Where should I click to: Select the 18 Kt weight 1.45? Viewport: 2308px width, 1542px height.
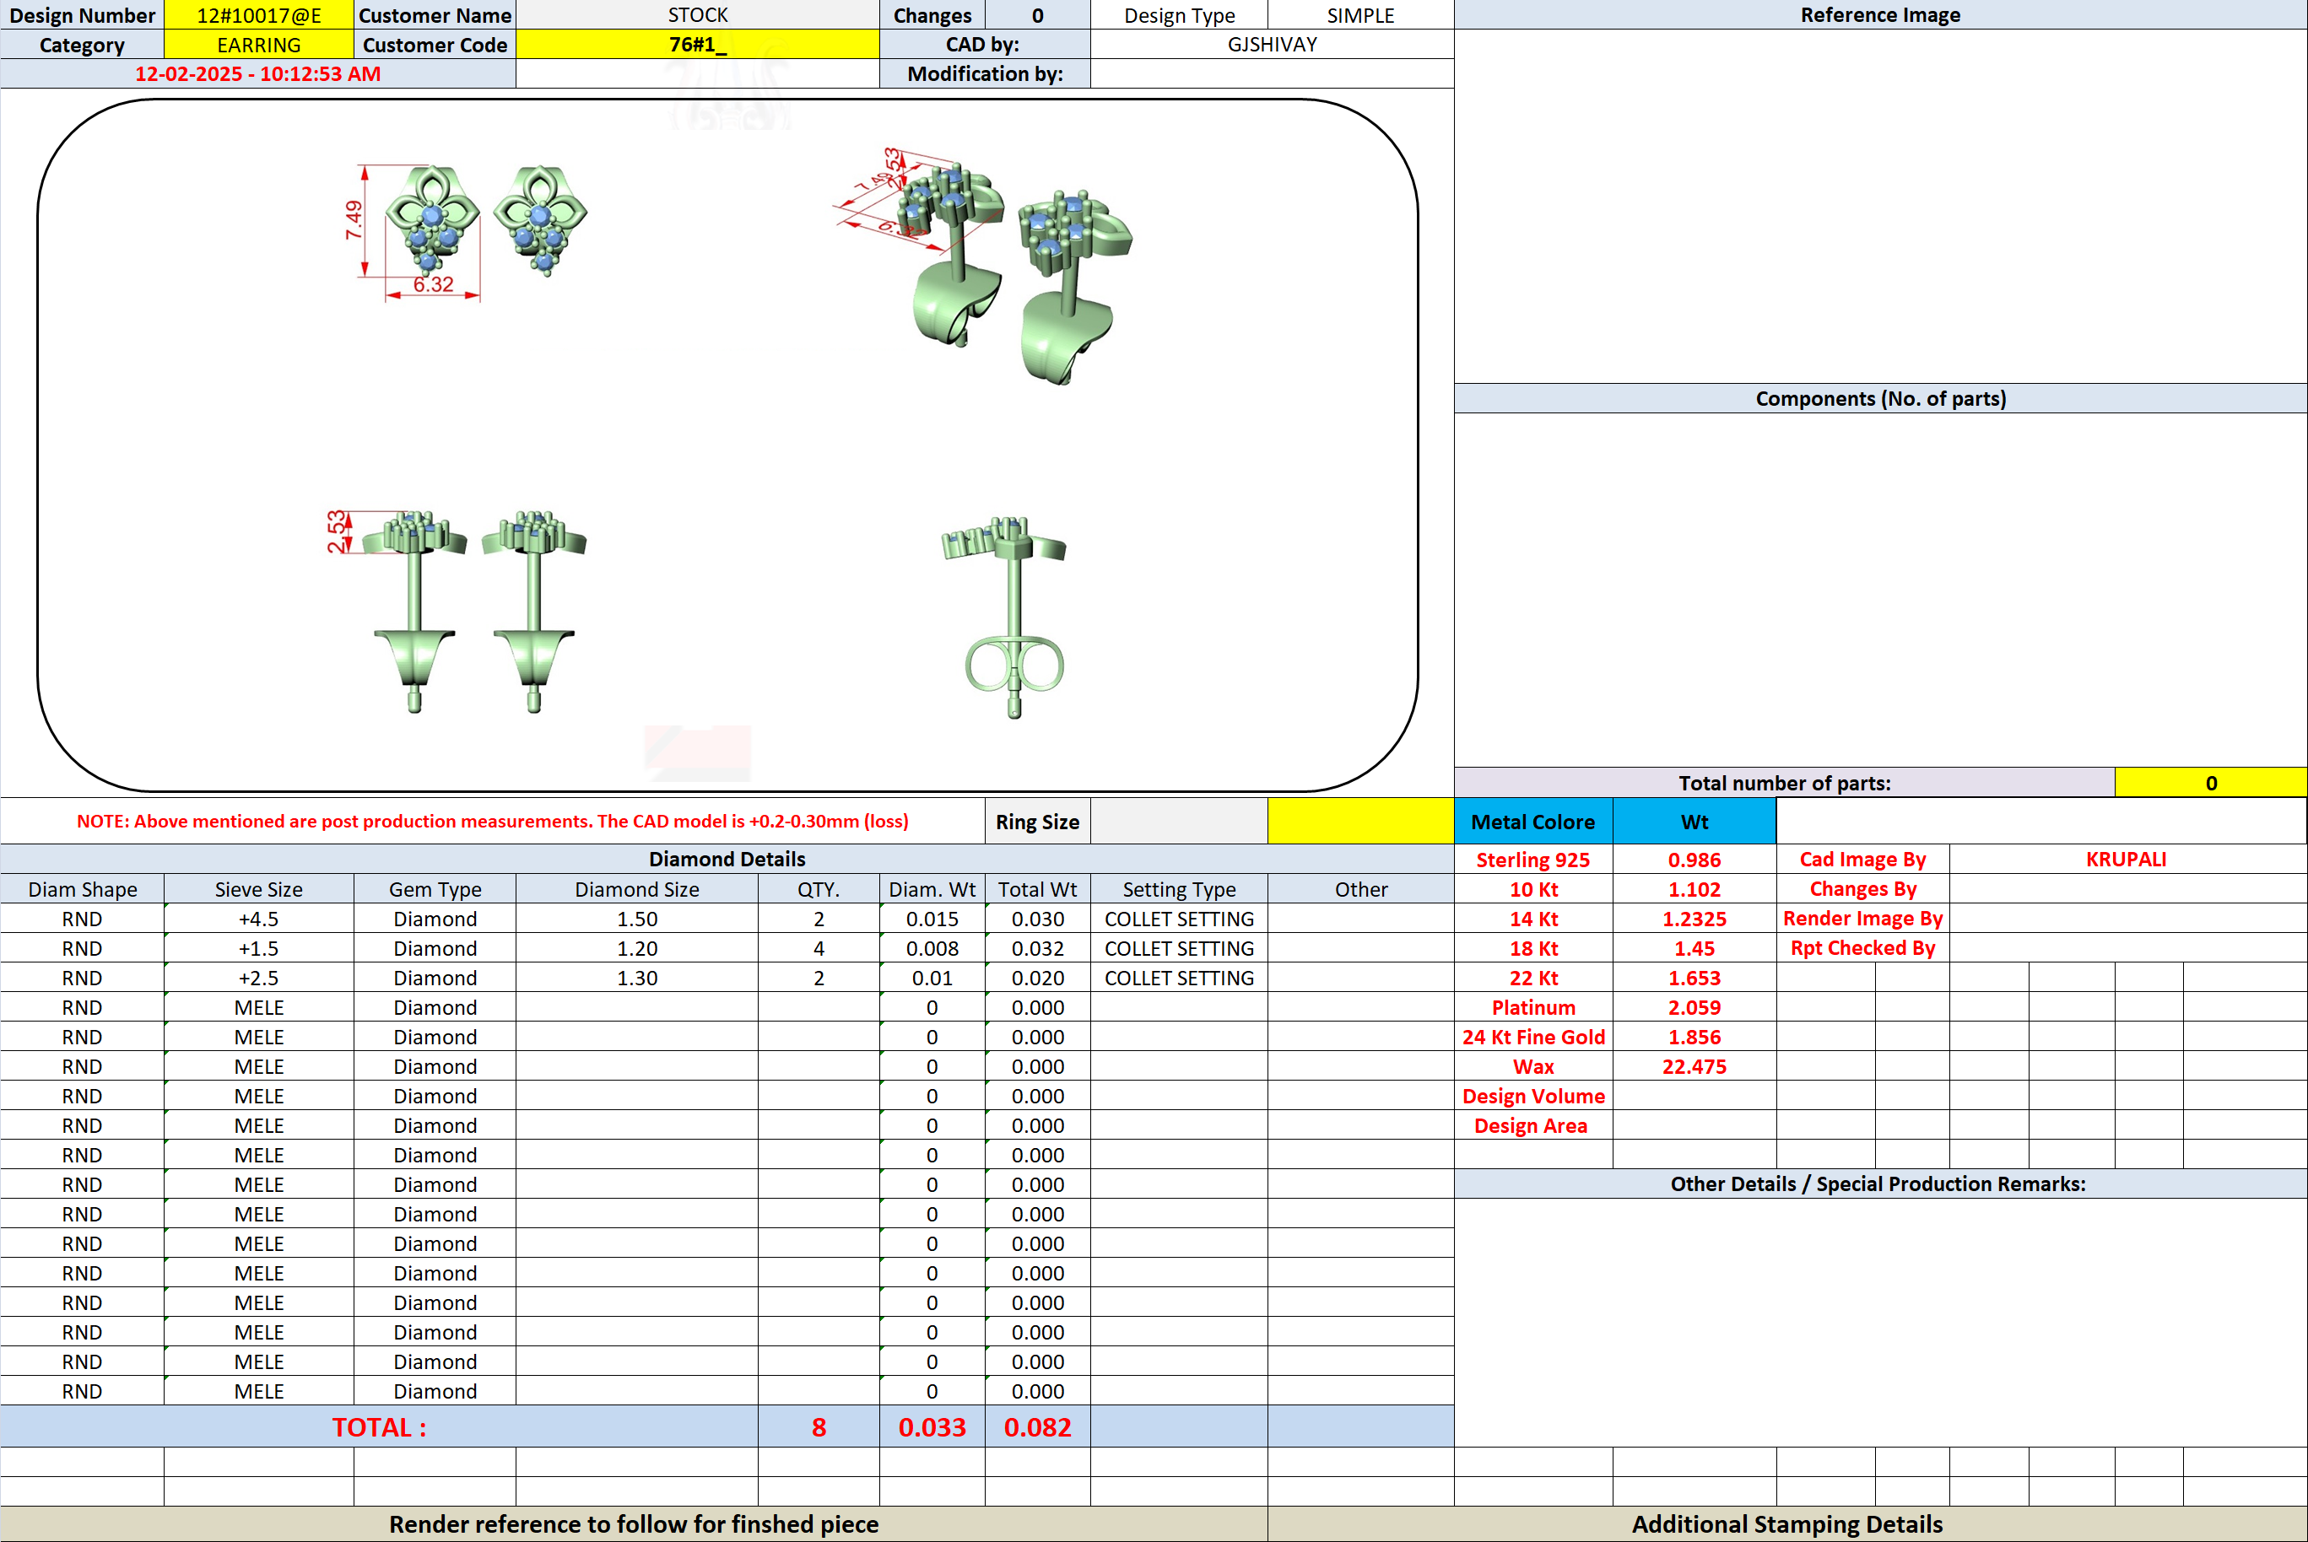click(1695, 948)
